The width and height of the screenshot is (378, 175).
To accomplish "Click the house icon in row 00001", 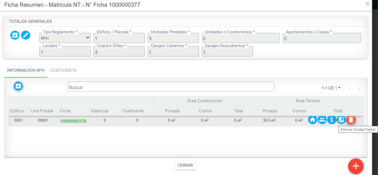I will tap(312, 120).
